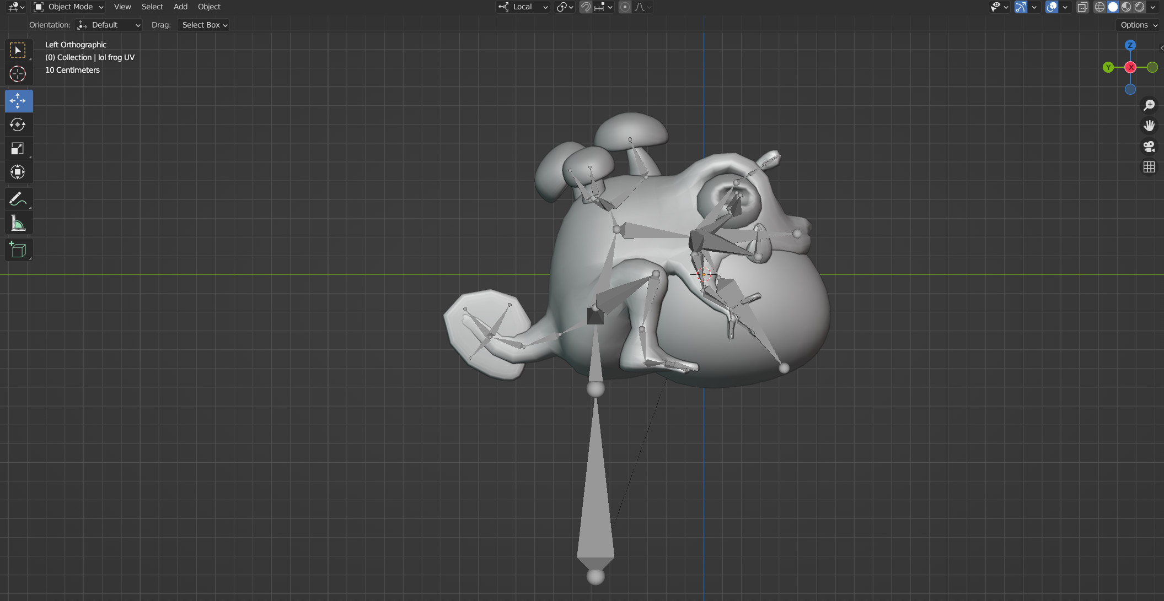Choose the Measure ruler tool
Viewport: 1164px width, 601px height.
pyautogui.click(x=18, y=223)
